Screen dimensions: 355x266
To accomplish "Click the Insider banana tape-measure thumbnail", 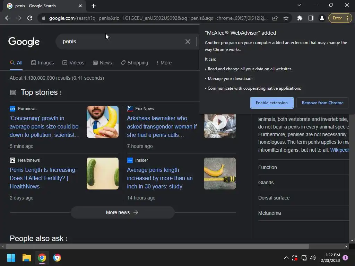I will (x=219, y=174).
